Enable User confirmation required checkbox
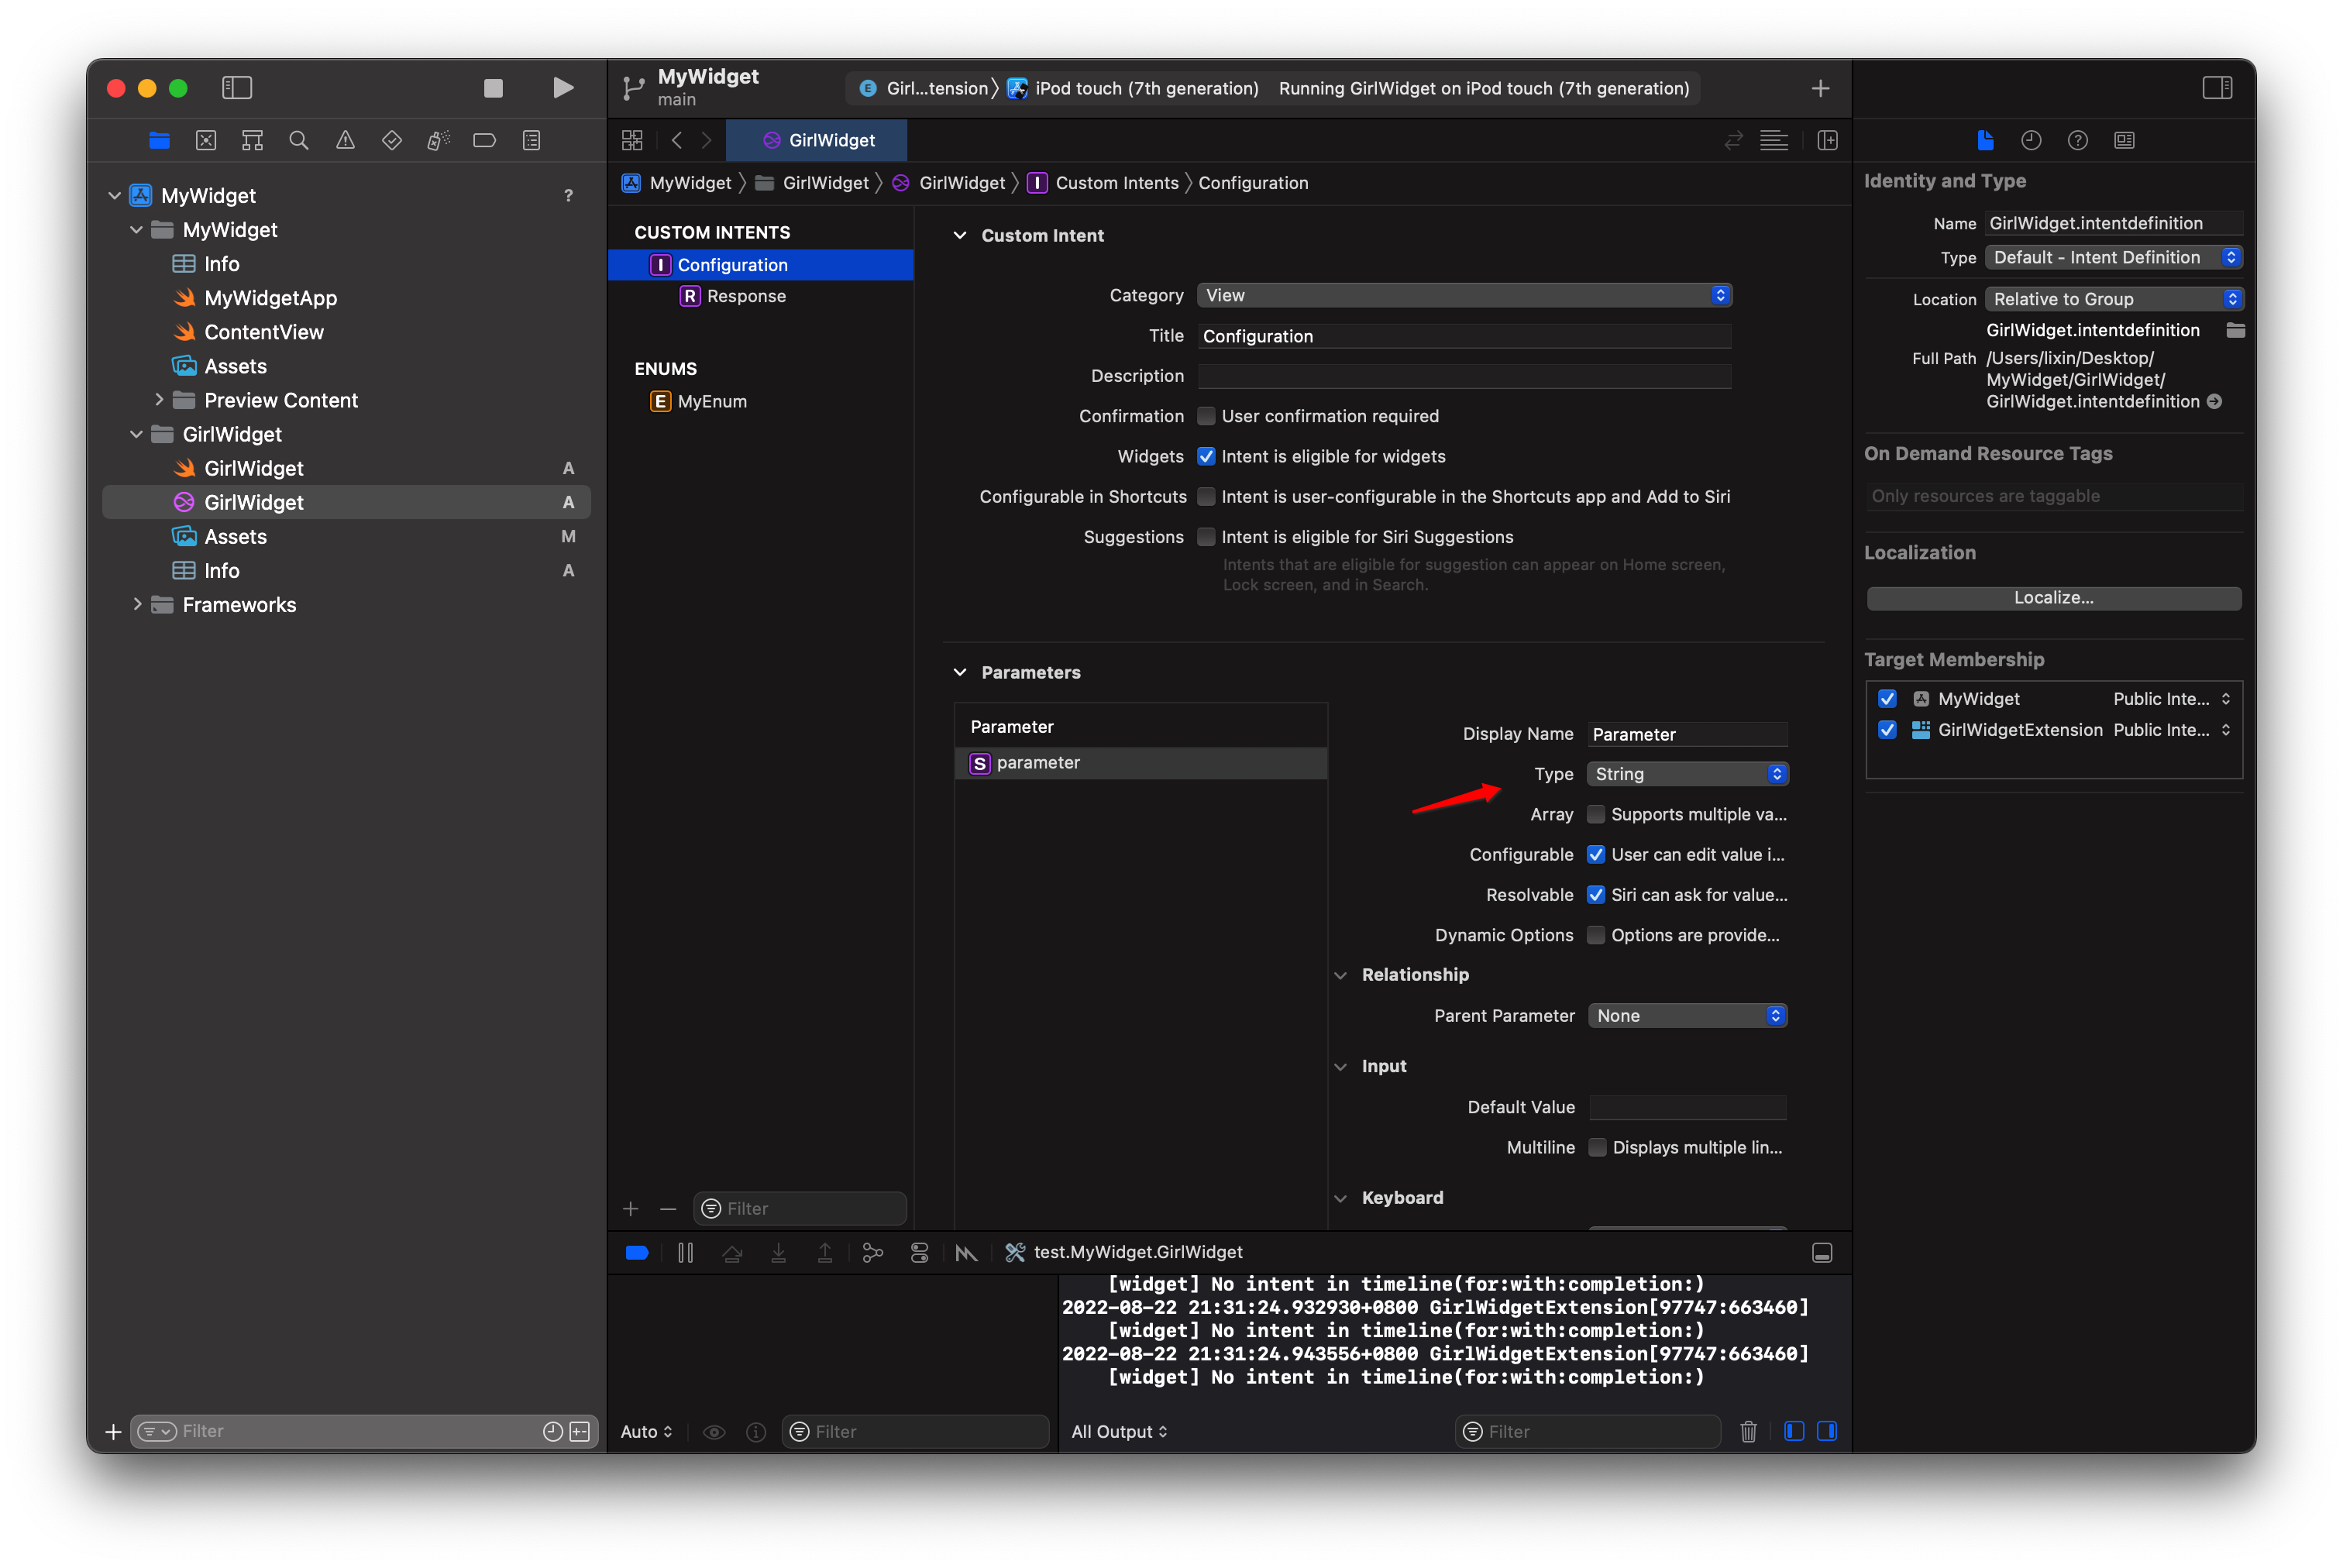Image resolution: width=2343 pixels, height=1568 pixels. click(x=1206, y=416)
